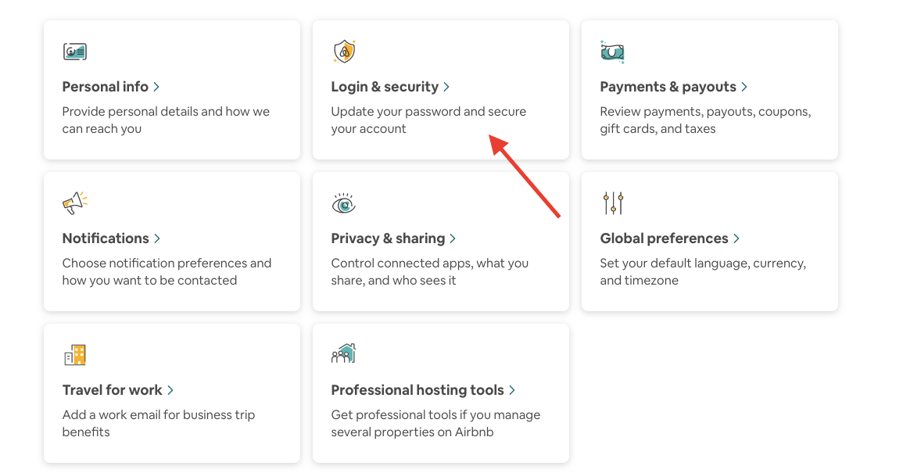This screenshot has width=903, height=473.
Task: Click the sliders icon for Global preferences
Action: pos(612,202)
